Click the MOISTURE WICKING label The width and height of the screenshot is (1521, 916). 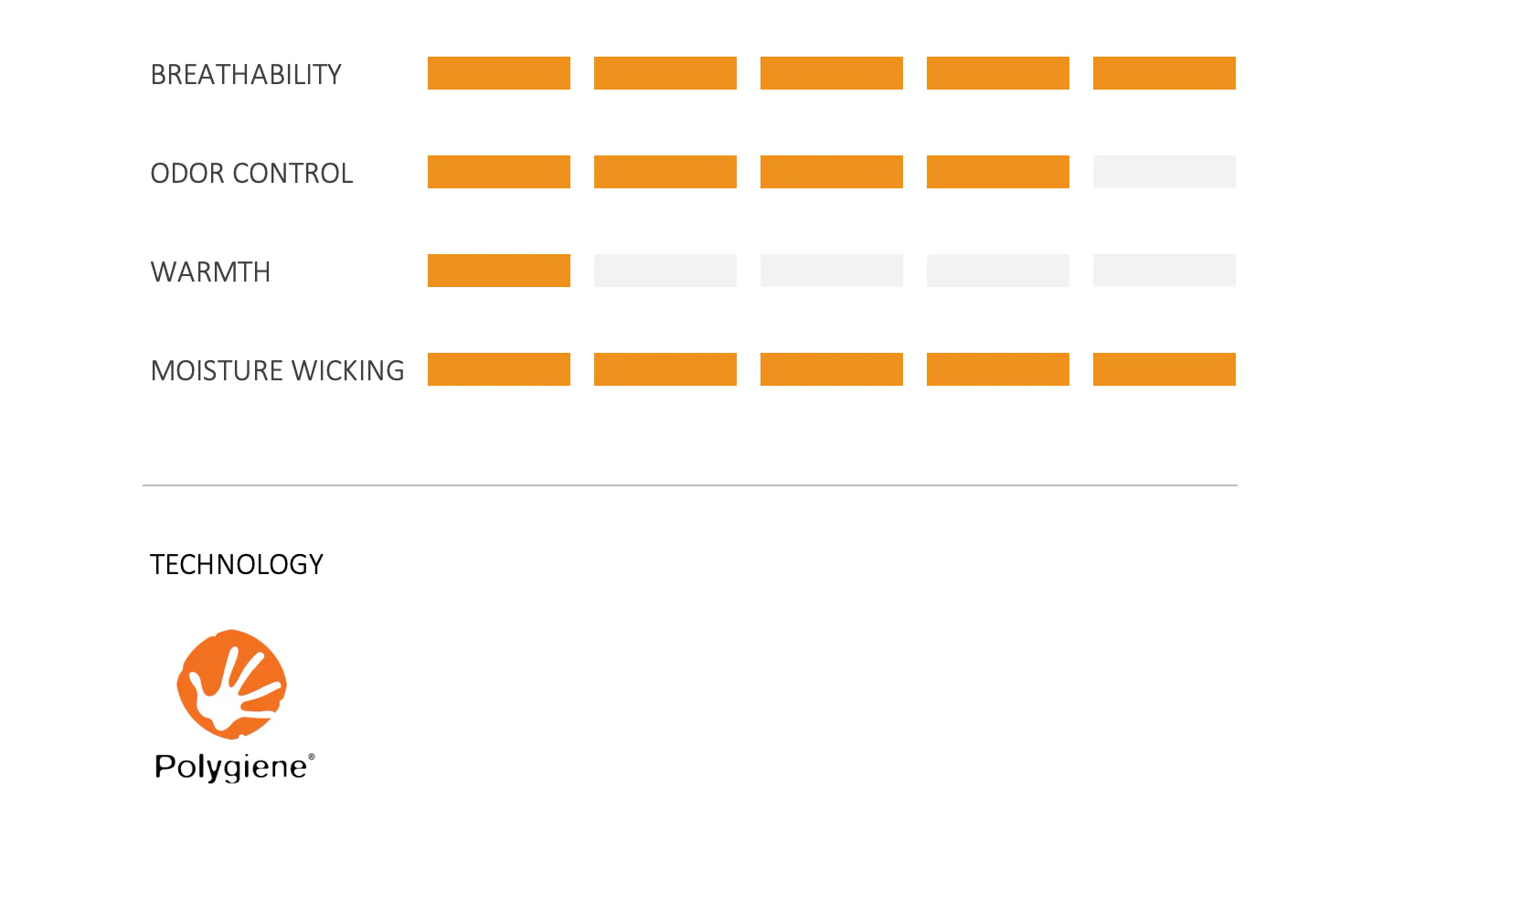click(x=277, y=370)
